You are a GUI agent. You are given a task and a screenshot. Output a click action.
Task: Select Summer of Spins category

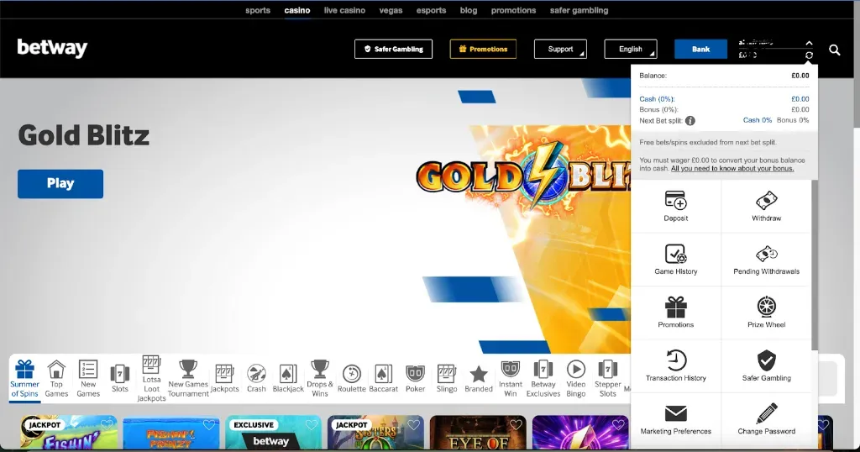[x=24, y=379]
